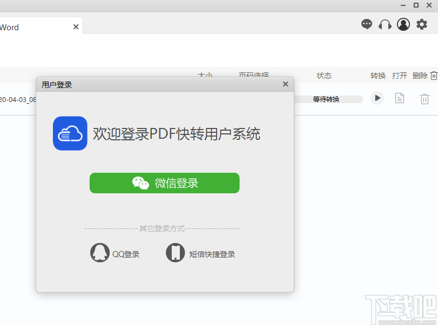The width and height of the screenshot is (438, 325).
Task: Click the 短信快捷登录 link
Action: [211, 253]
